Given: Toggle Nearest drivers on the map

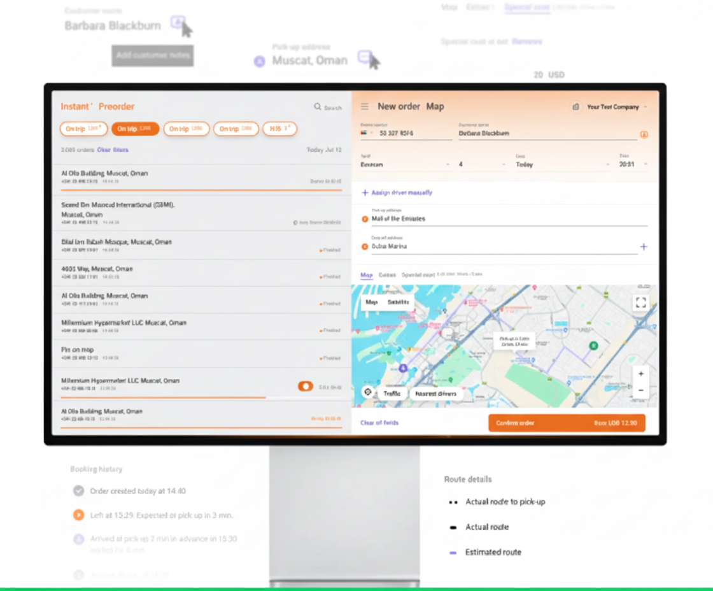Looking at the screenshot, I should click(x=435, y=394).
